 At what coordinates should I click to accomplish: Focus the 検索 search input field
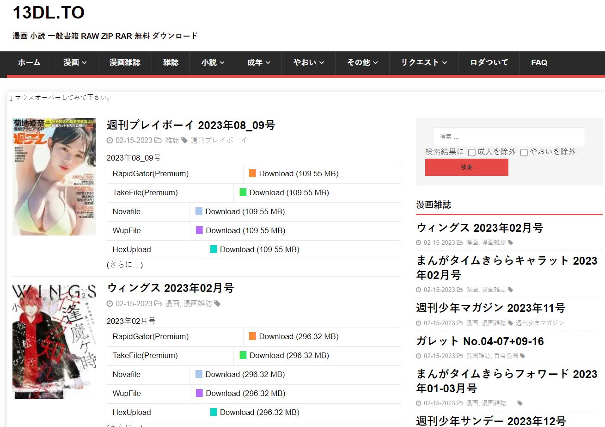[x=509, y=136]
